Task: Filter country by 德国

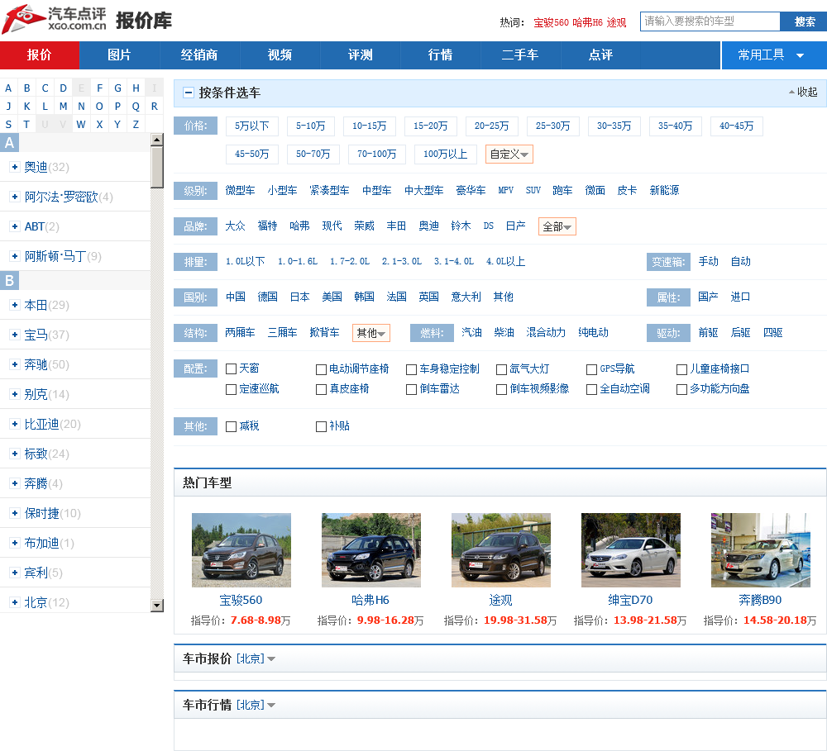Action: click(267, 297)
